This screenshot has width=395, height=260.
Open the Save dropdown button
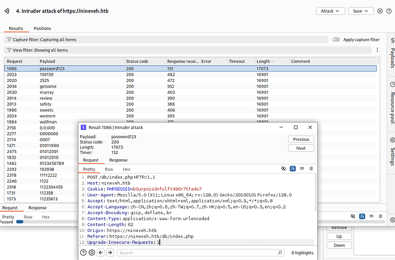pyautogui.click(x=361, y=11)
